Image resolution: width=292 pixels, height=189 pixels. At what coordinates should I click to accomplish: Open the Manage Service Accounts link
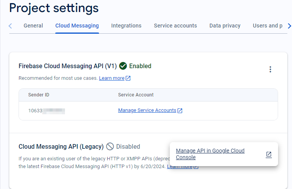[147, 110]
